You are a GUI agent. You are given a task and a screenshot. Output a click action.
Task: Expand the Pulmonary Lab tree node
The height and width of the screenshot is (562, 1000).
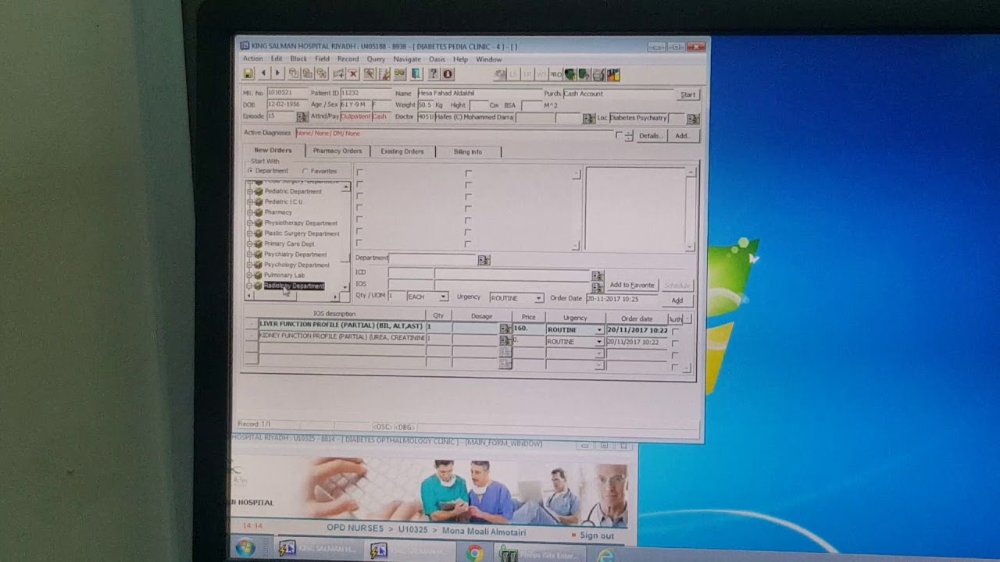coord(251,276)
